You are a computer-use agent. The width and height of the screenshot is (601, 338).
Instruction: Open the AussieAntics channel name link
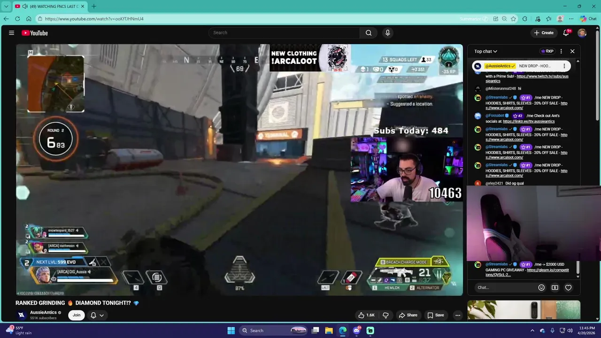(43, 313)
